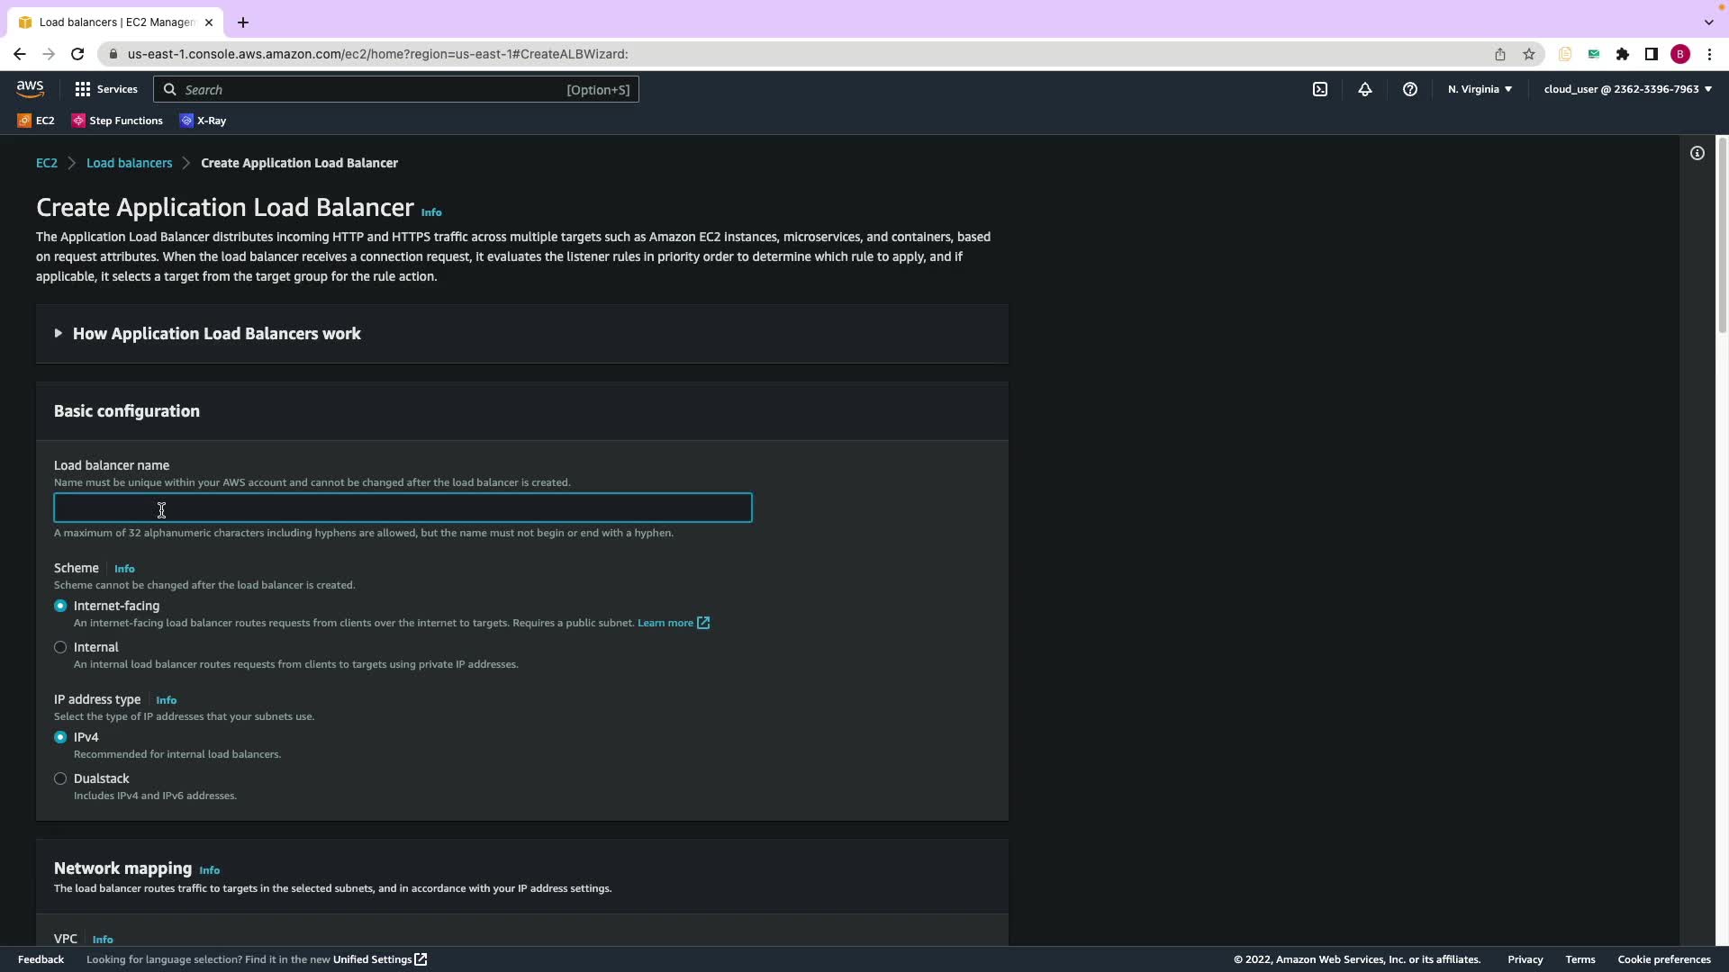Open AWS CloudShell icon
This screenshot has width=1729, height=972.
[x=1320, y=89]
